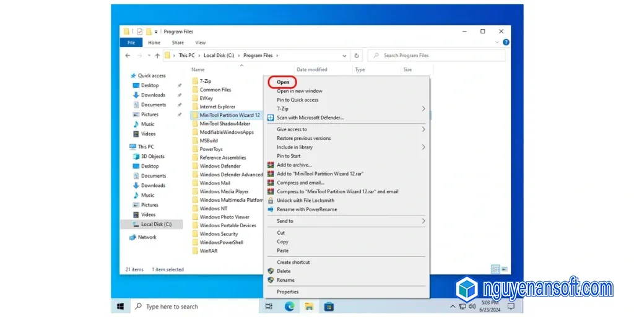Open the notification center icon
Image resolution: width=634 pixels, height=317 pixels.
511,306
